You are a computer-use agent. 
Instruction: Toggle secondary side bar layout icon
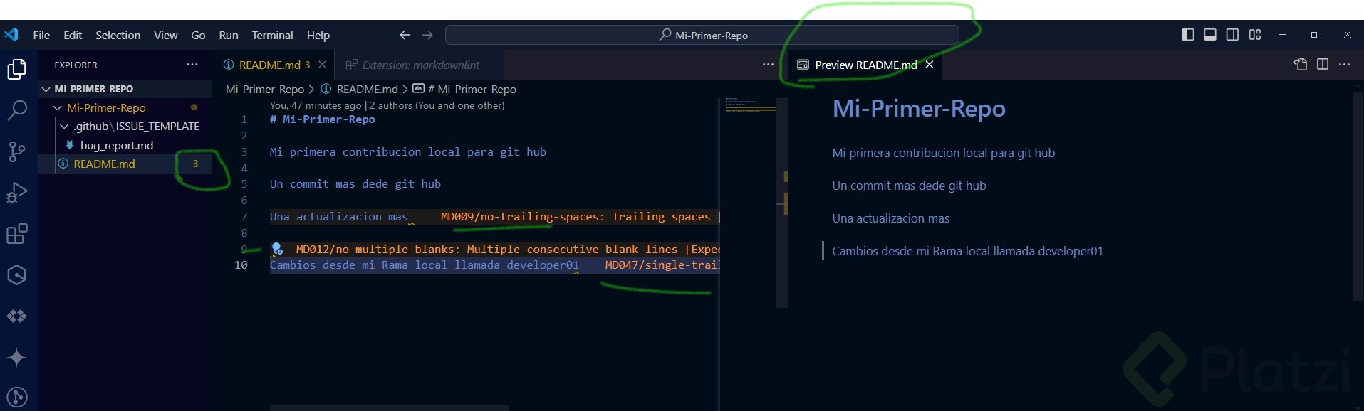1232,35
